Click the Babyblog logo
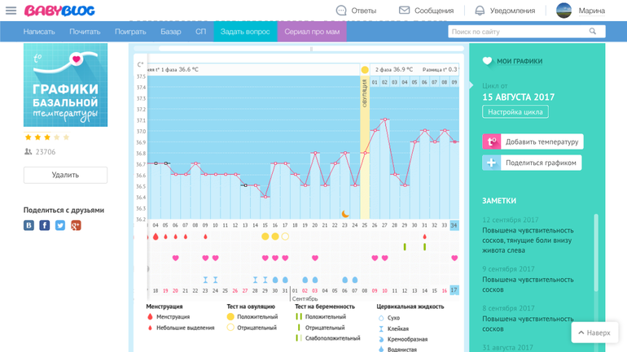The image size is (627, 352). click(59, 11)
